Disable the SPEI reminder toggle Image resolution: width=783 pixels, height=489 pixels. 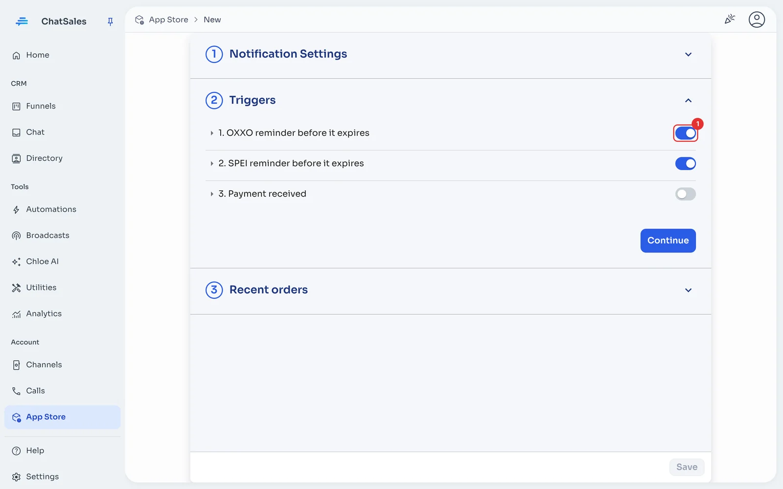(x=685, y=163)
